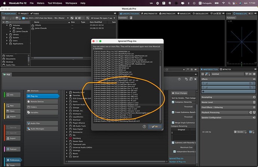Expand the Steinberg plug-in vendor folder
Image resolution: width=258 pixels, height=167 pixels.
click(x=67, y=138)
